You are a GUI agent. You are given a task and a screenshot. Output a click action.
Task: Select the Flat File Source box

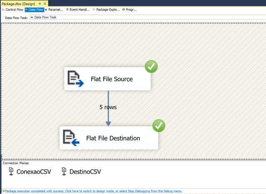tap(107, 79)
